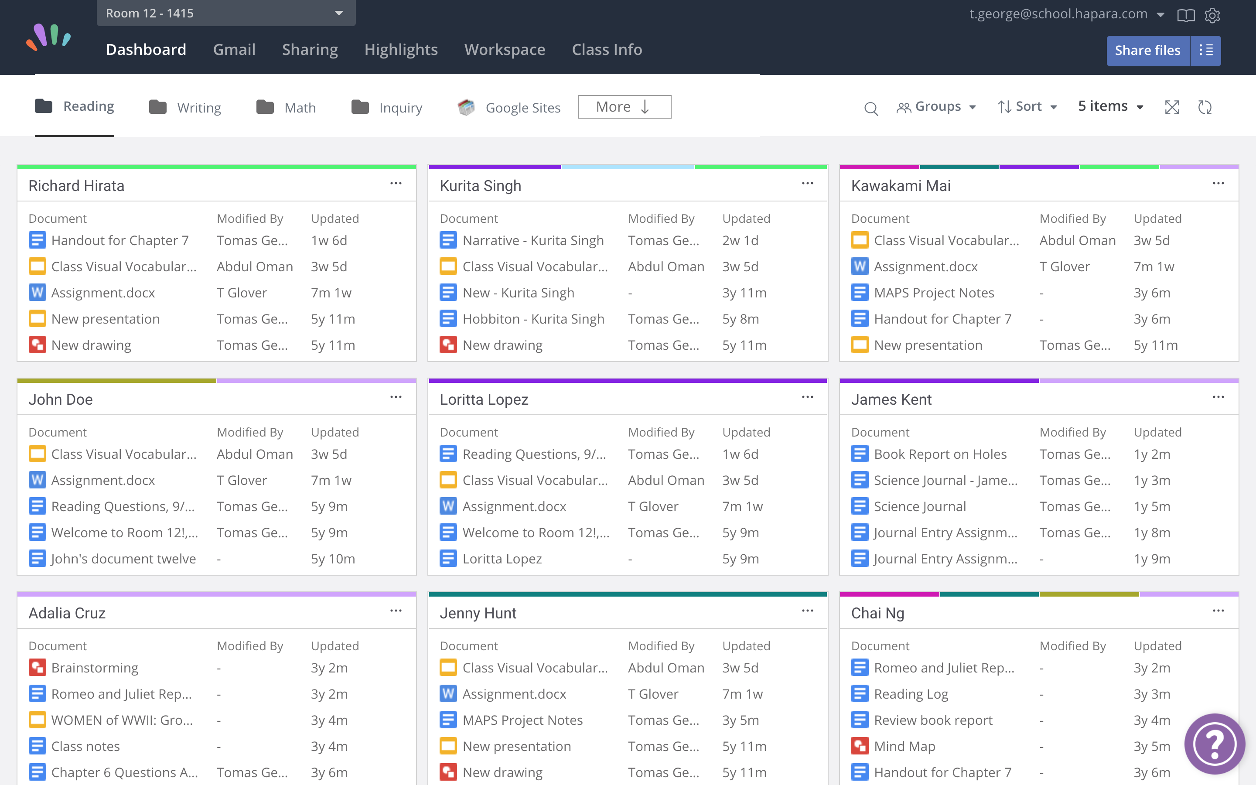Expand the 5 items dropdown
1256x785 pixels.
pyautogui.click(x=1110, y=106)
